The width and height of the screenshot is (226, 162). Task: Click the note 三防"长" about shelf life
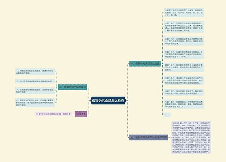pyautogui.click(x=184, y=54)
